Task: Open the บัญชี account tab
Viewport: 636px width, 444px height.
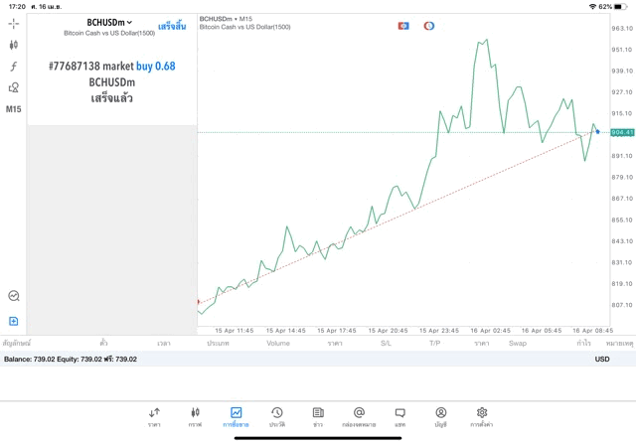Action: [441, 417]
